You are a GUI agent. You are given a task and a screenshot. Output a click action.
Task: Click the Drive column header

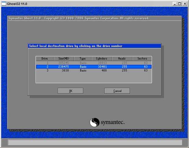(x=45, y=59)
